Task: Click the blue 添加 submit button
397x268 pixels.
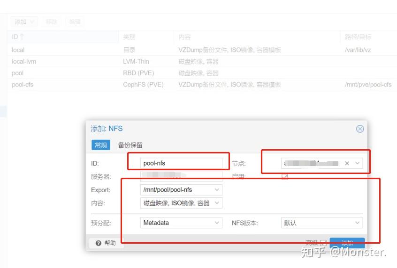Action: 347,243
